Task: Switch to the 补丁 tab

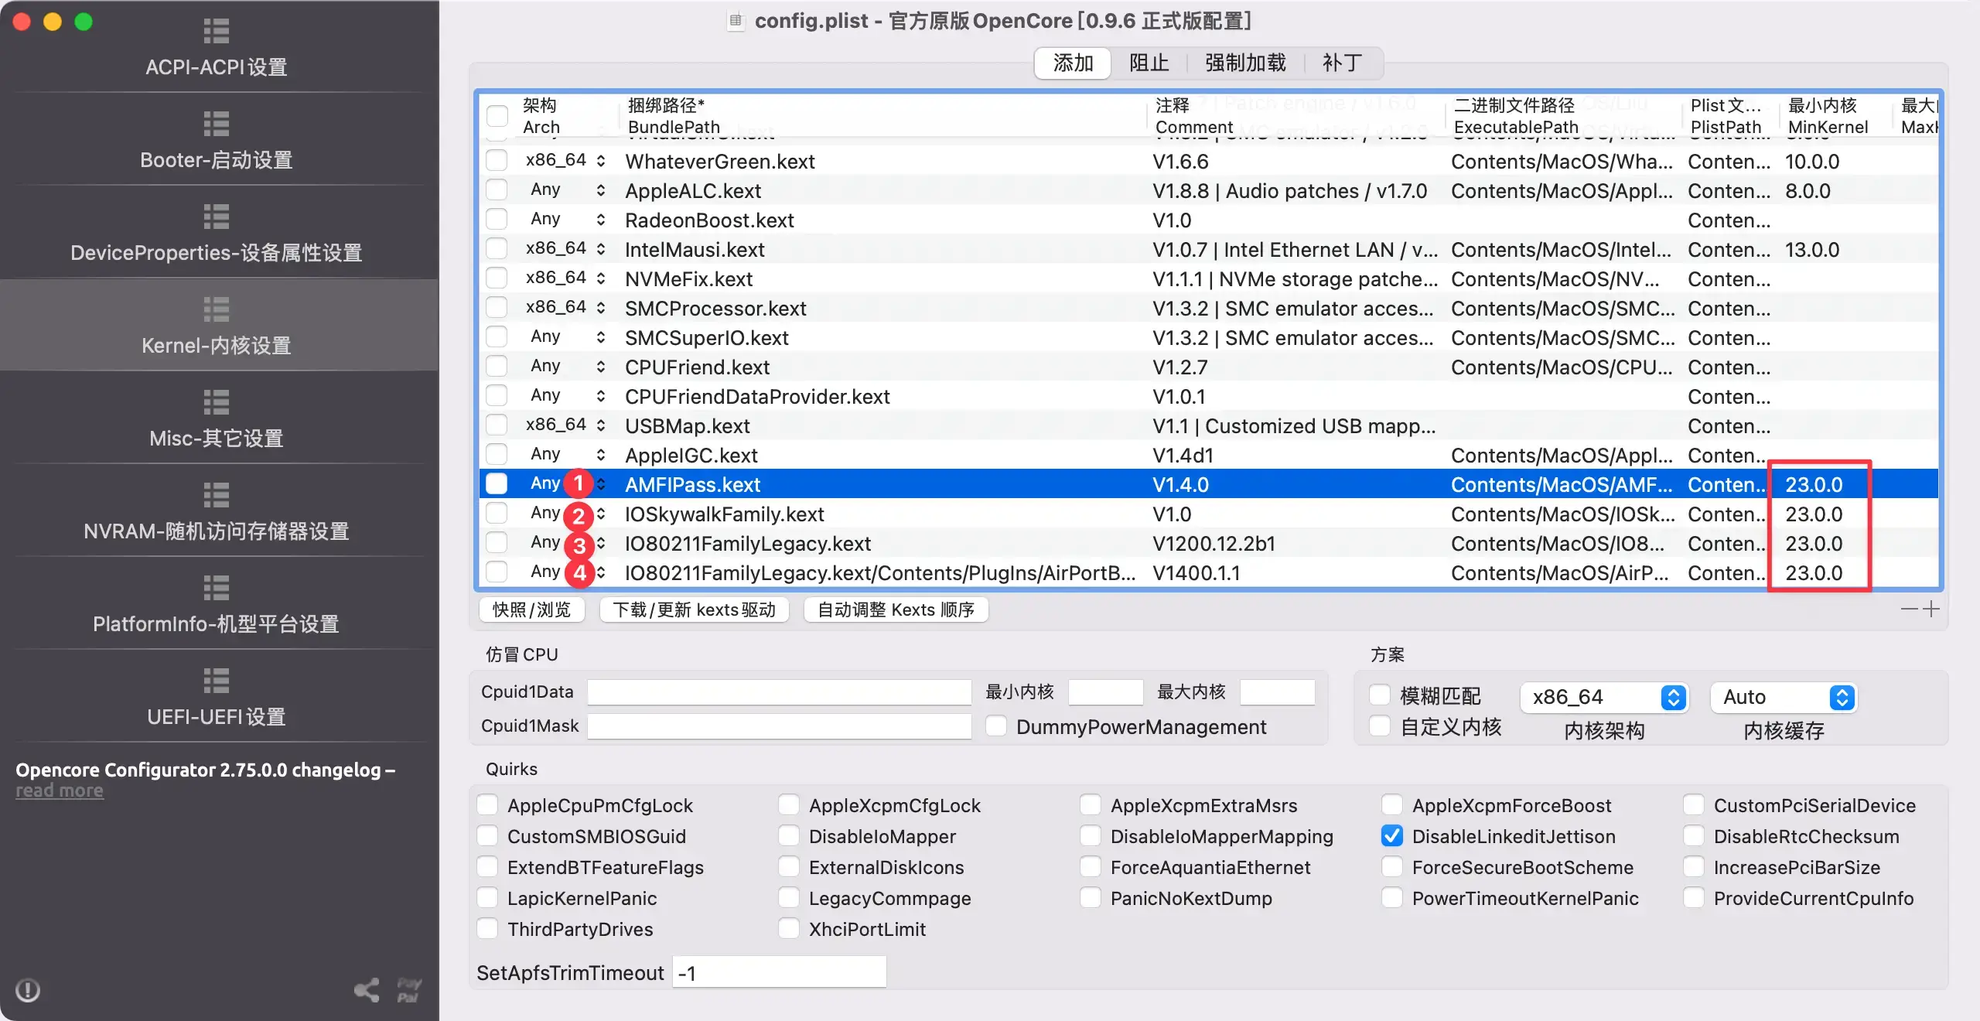Action: pos(1342,63)
